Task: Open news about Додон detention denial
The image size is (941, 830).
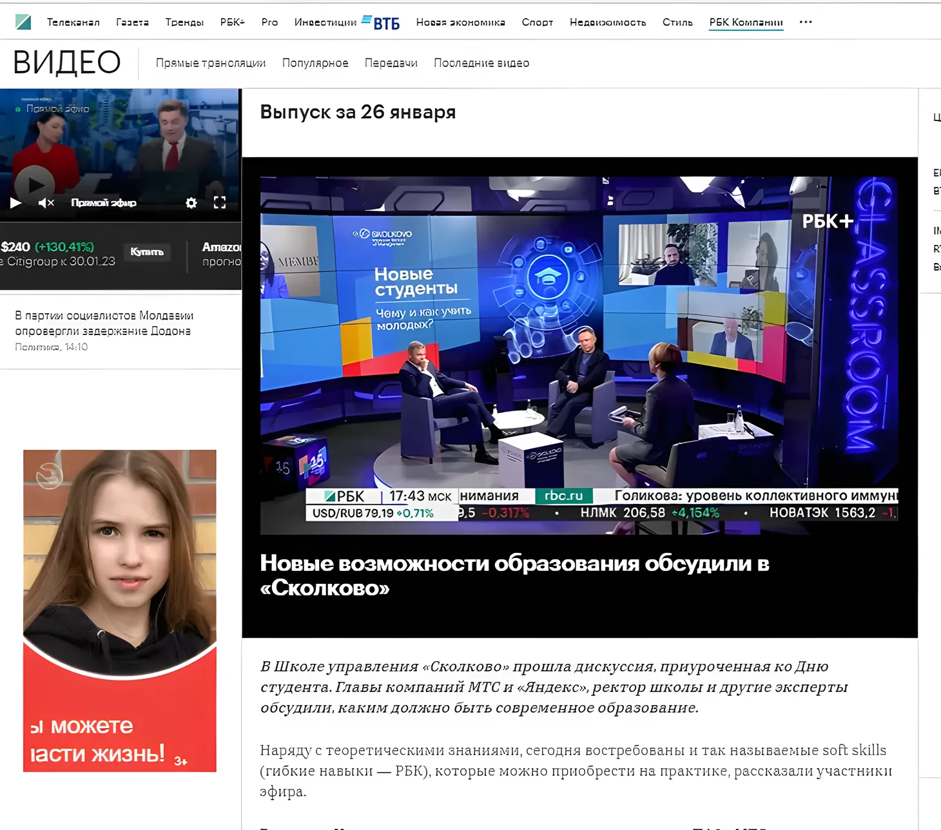Action: 104,323
